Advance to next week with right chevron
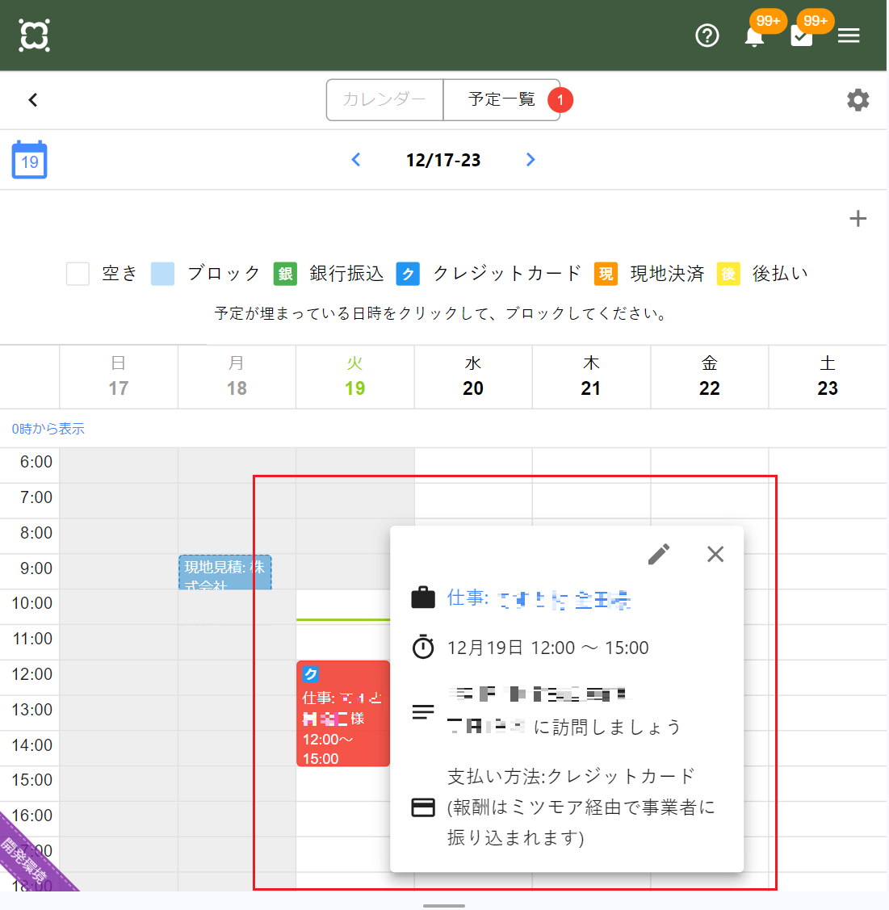 click(530, 160)
